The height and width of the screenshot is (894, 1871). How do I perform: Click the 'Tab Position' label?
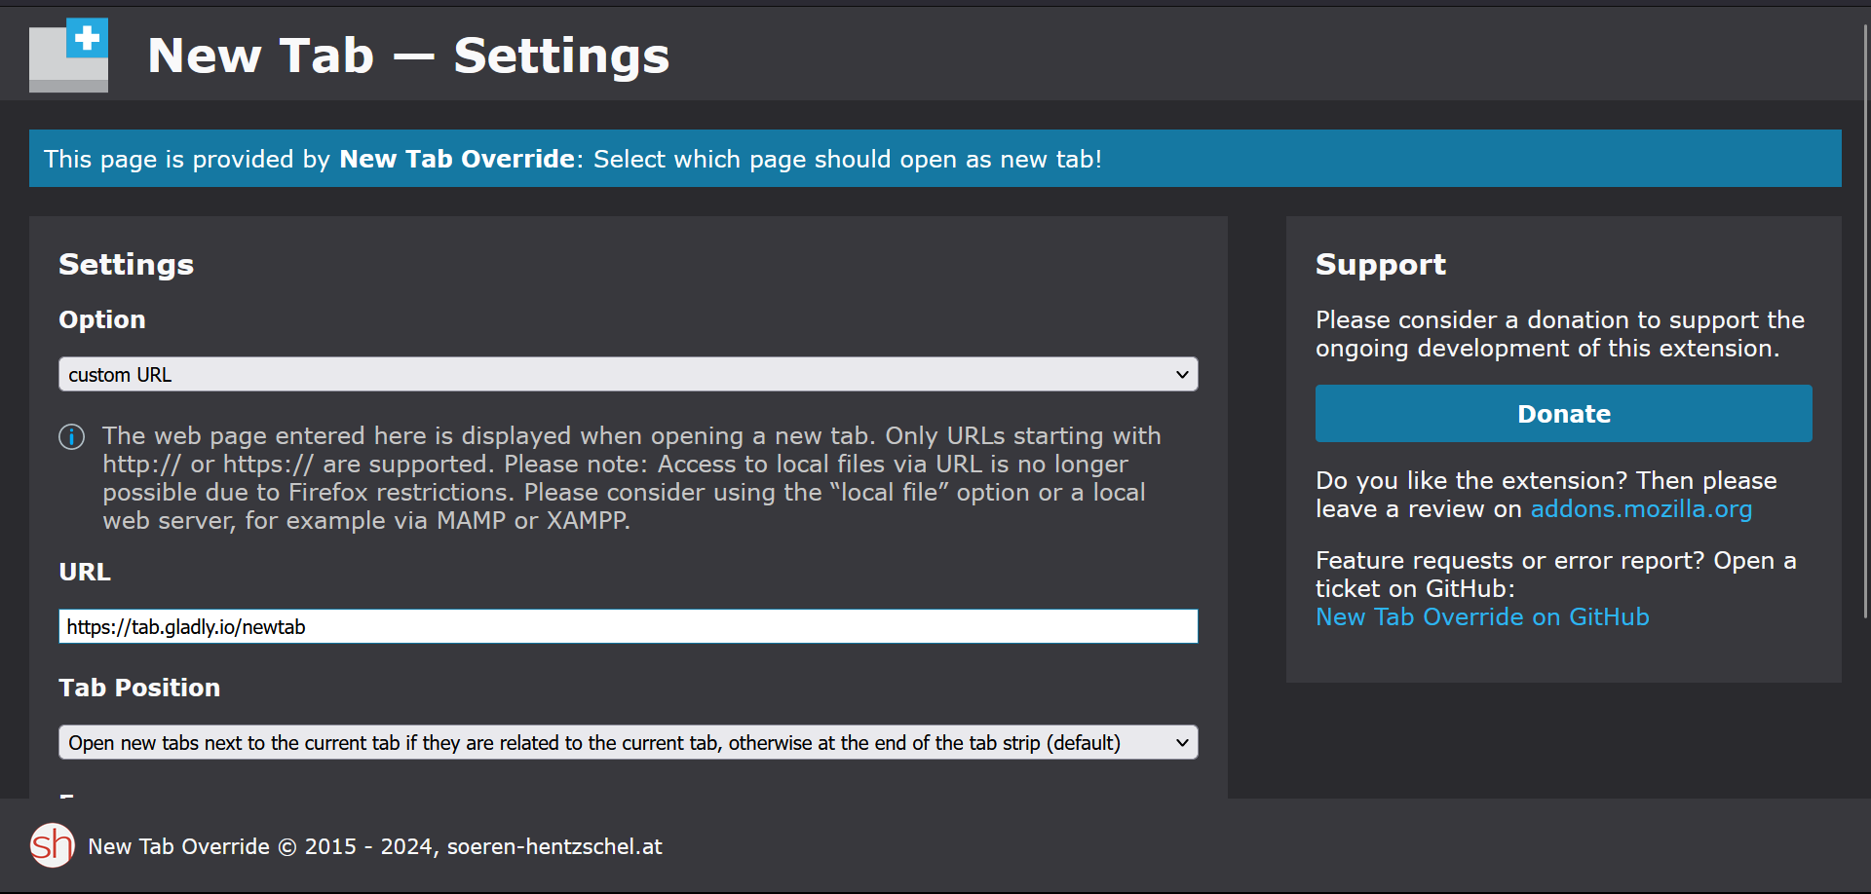coord(139,689)
